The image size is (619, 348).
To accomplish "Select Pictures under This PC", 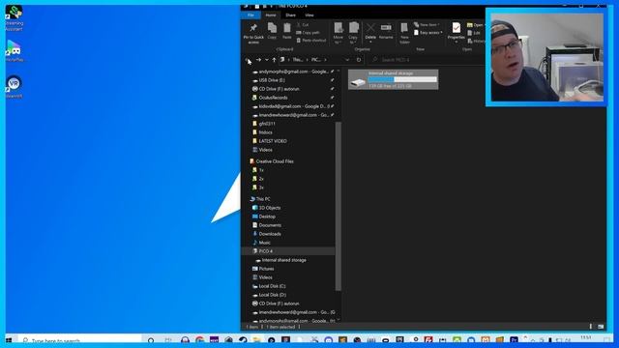I will pyautogui.click(x=266, y=269).
